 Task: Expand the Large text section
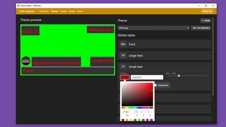coord(164,55)
